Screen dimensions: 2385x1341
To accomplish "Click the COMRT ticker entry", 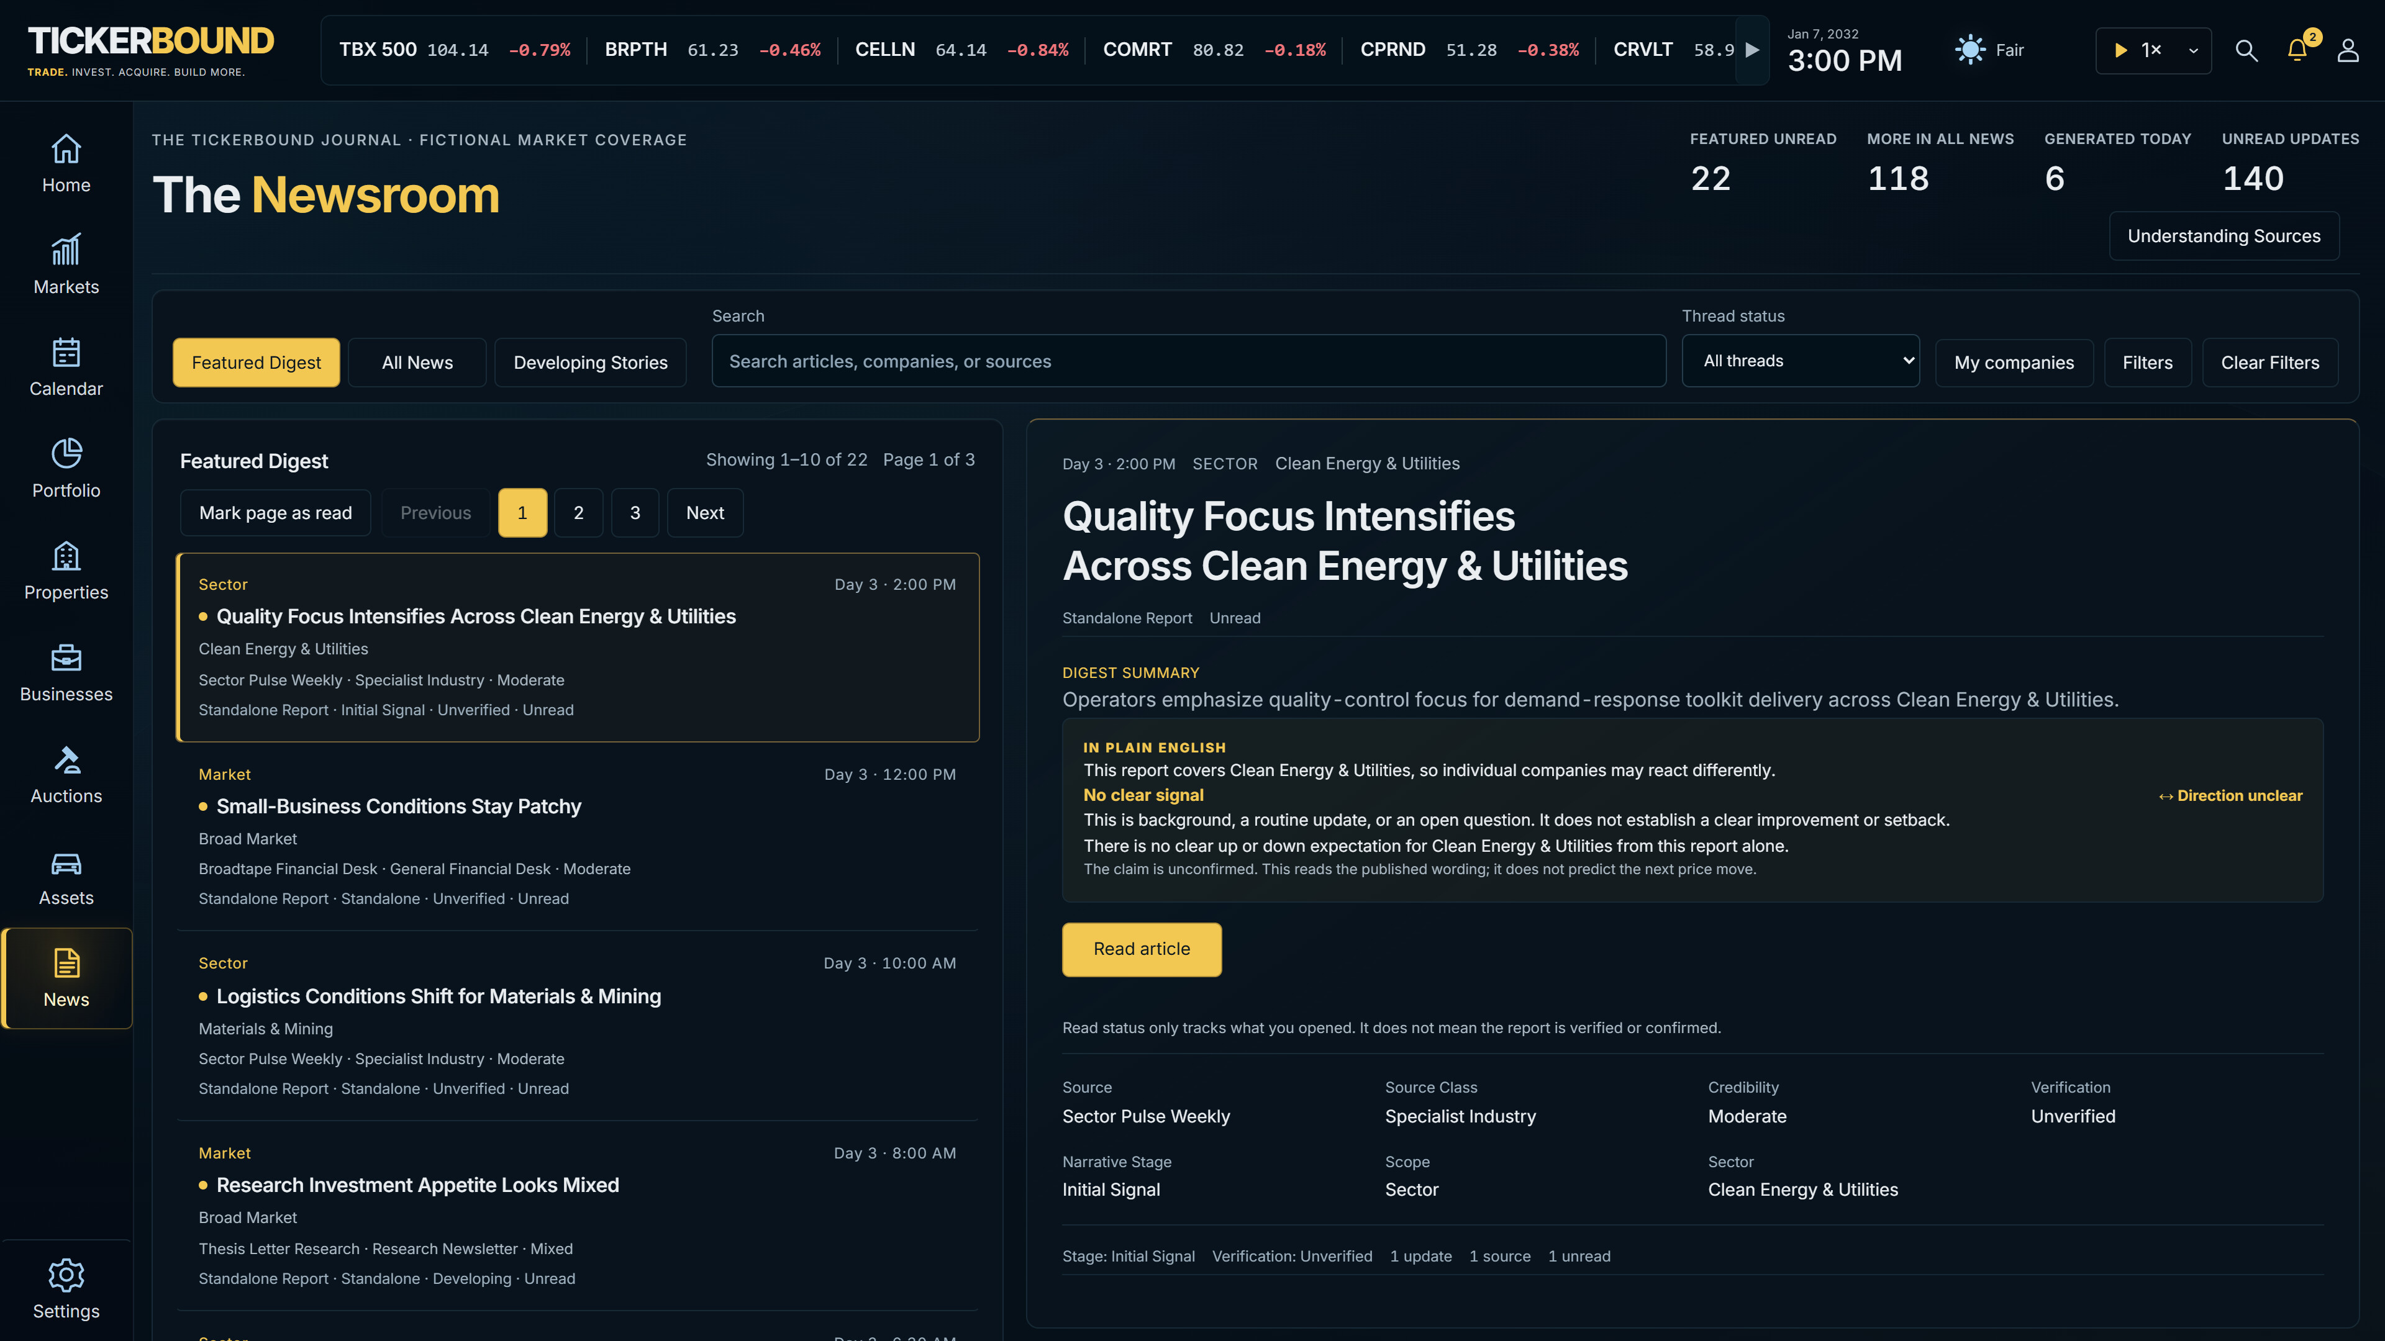I will coord(1214,50).
